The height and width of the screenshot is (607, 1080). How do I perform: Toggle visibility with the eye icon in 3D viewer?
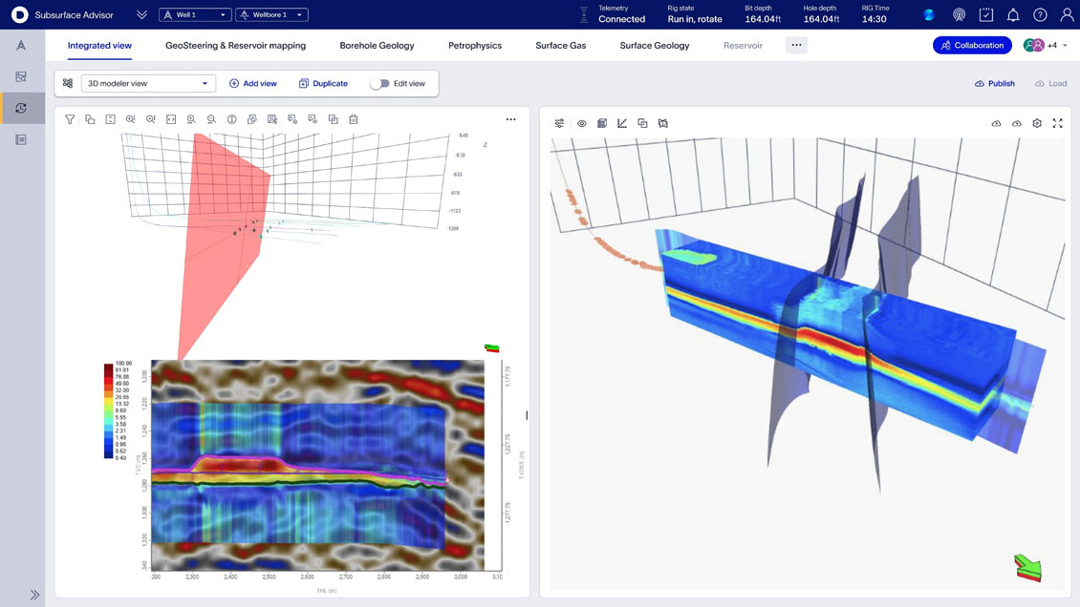tap(581, 123)
